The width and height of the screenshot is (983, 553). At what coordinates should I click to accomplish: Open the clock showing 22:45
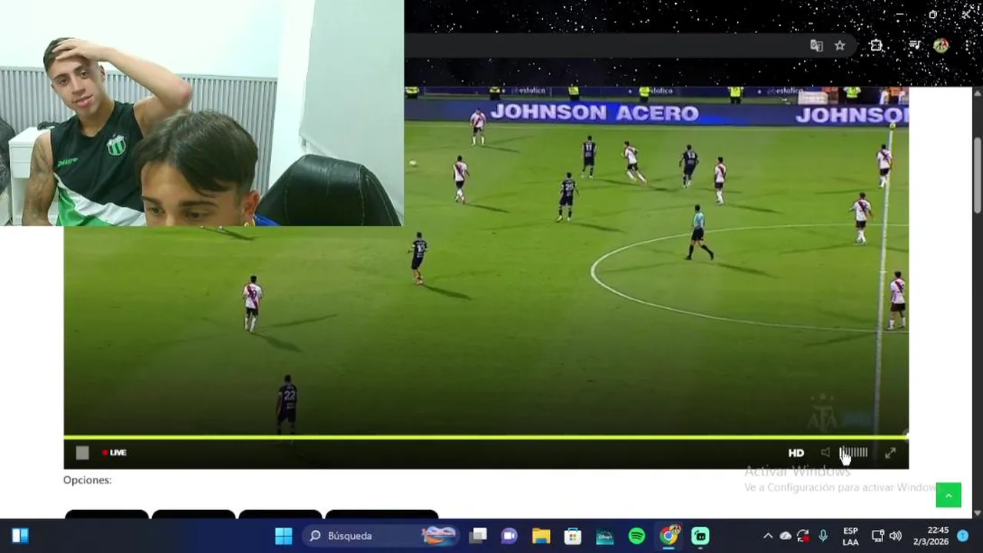point(930,536)
